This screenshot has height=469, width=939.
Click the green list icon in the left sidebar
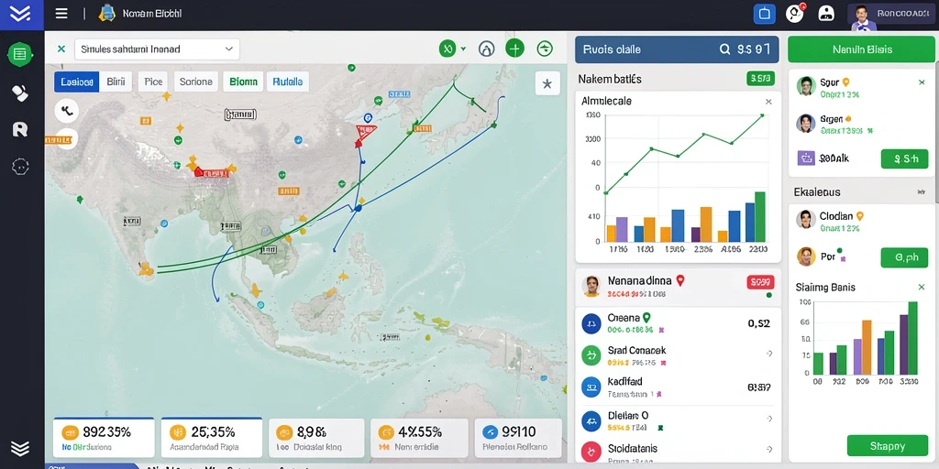pos(20,54)
